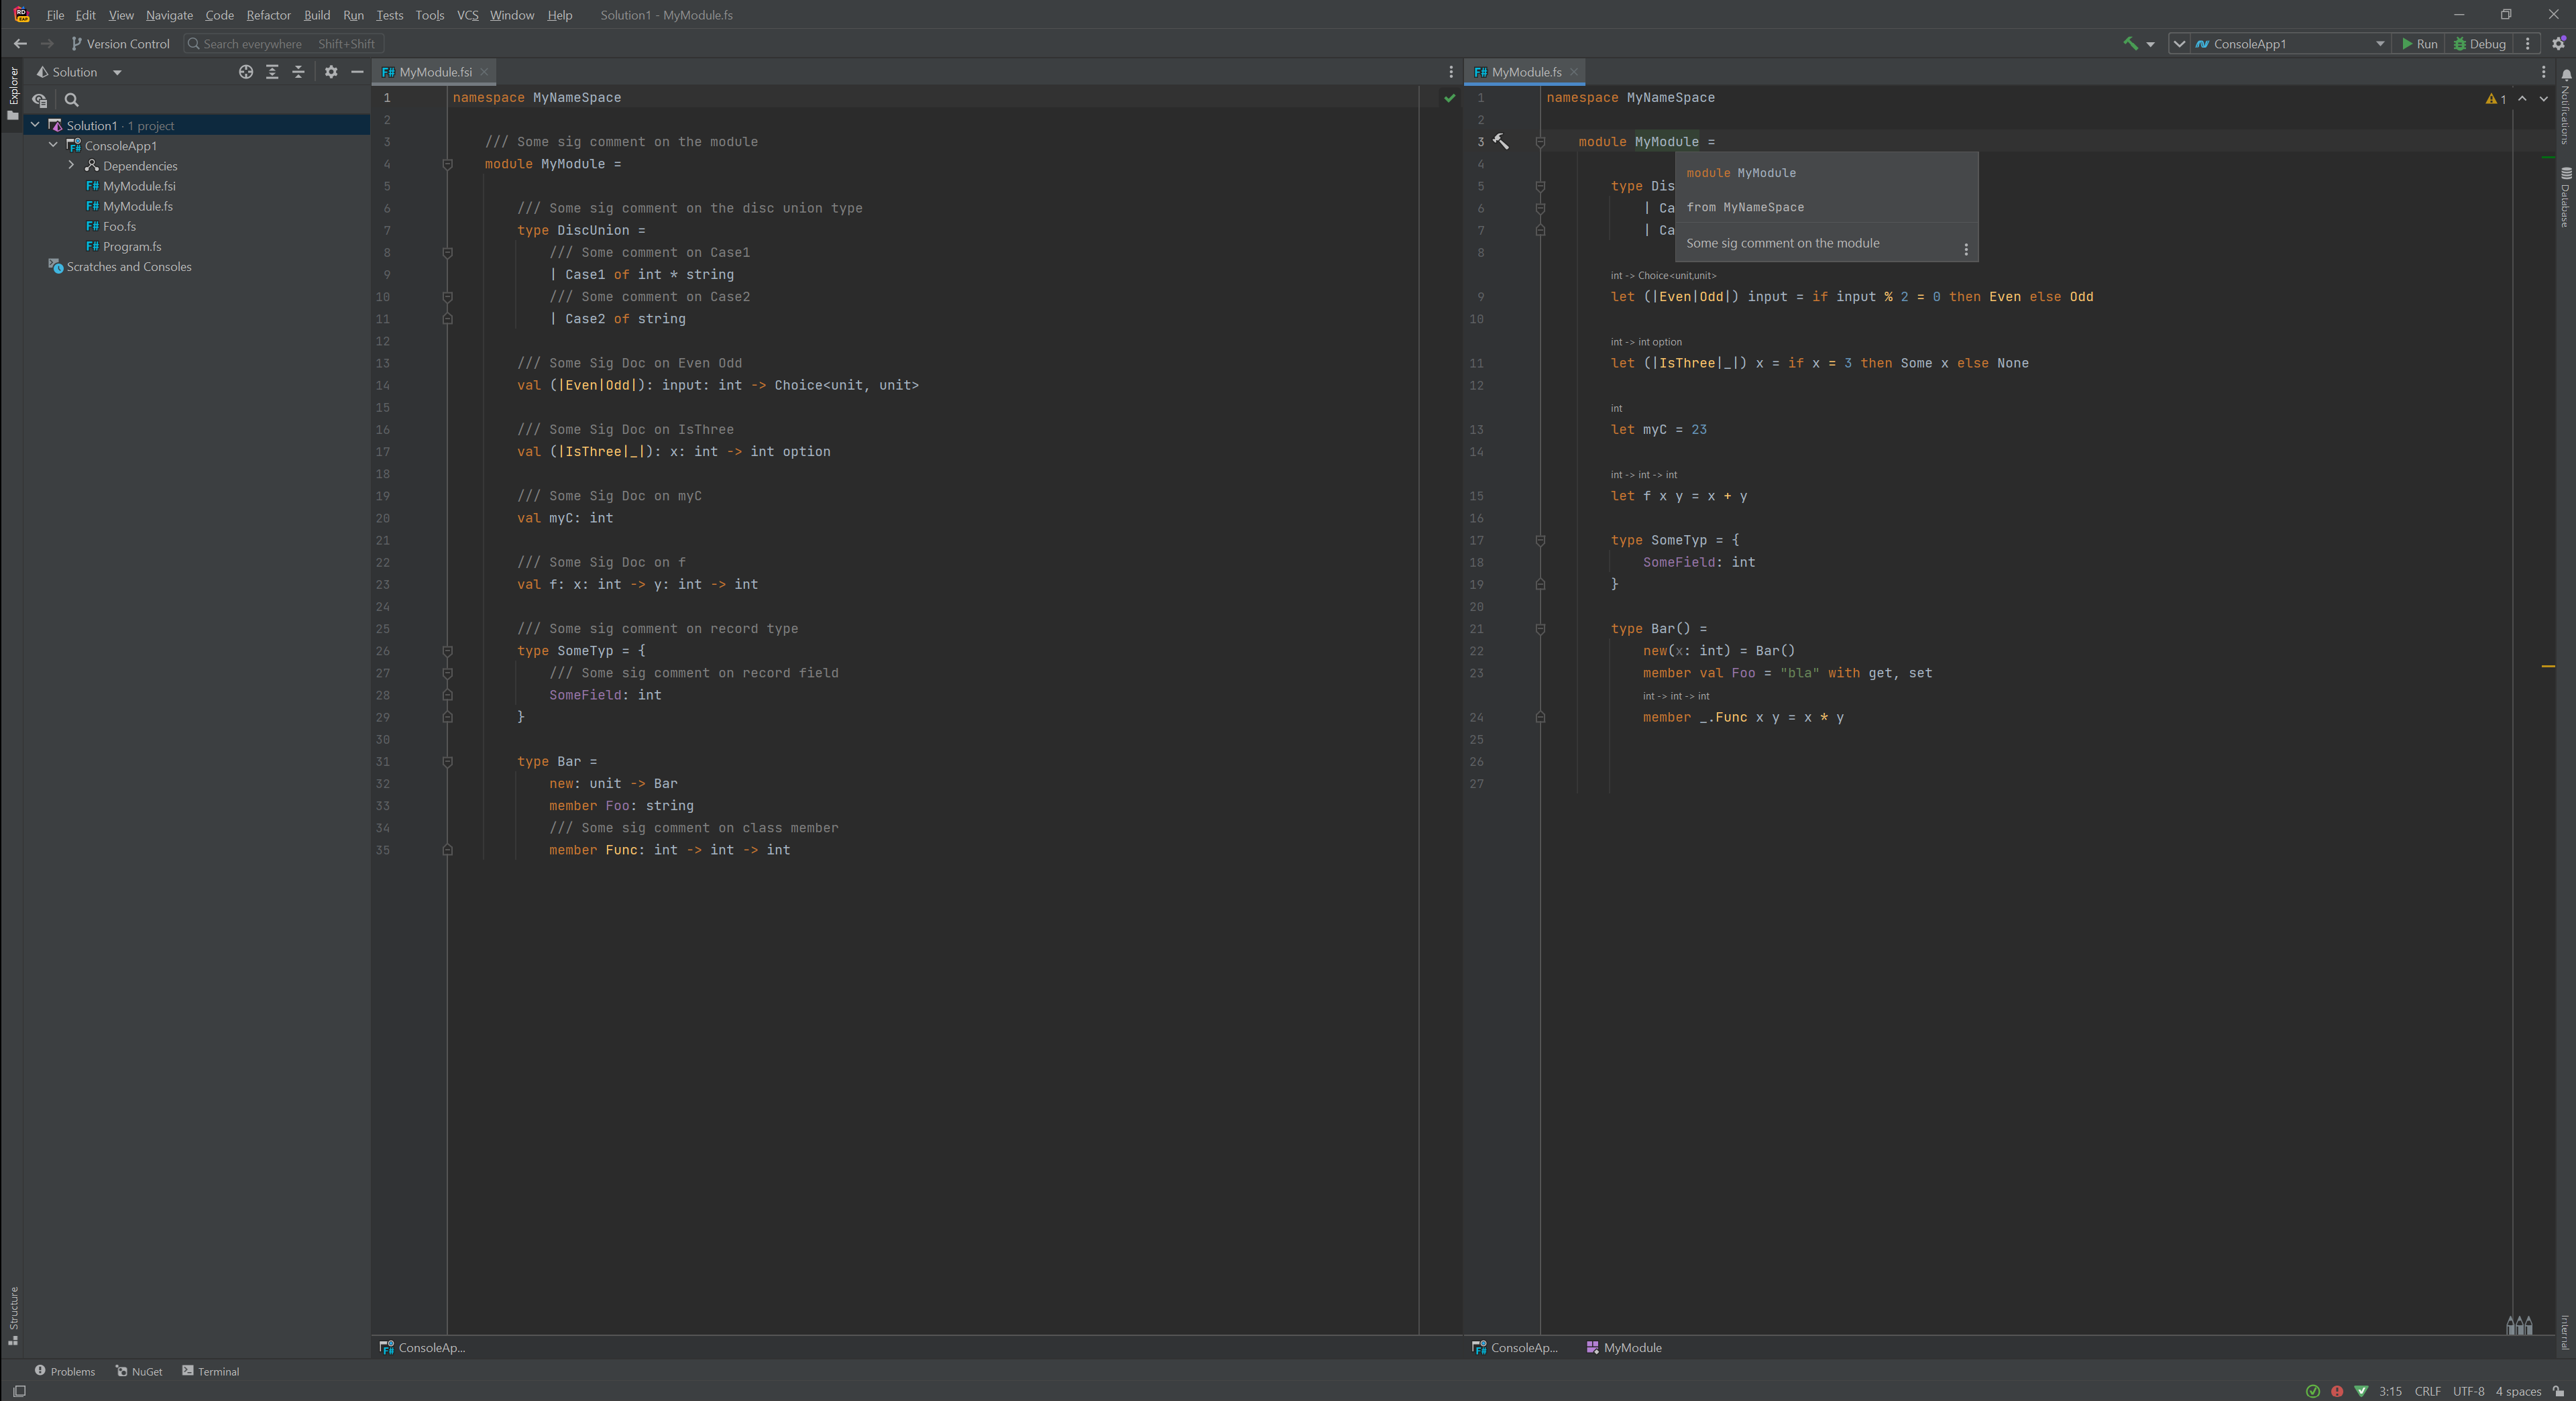Click the quick-fix hammer icon in line 3 gutter

click(x=1501, y=141)
